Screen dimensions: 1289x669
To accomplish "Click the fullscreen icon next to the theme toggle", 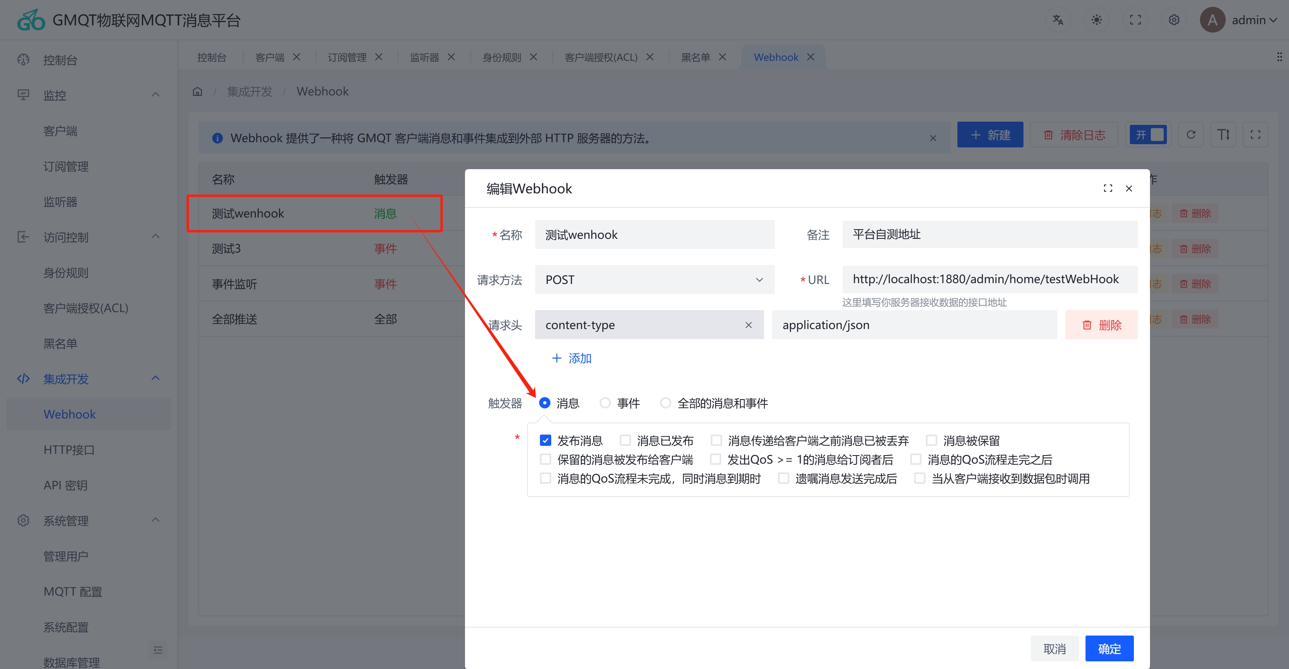I will pos(1135,19).
